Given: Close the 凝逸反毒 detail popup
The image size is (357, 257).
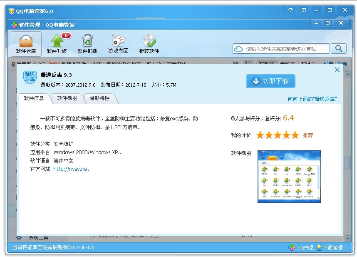Looking at the screenshot, I should (x=337, y=70).
